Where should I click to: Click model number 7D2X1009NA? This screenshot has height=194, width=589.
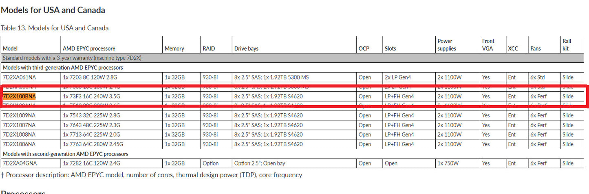click(19, 115)
